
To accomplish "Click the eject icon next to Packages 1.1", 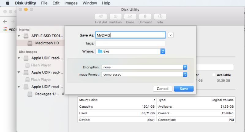I will click(63, 94).
